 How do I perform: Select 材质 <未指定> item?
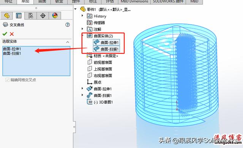coord(106,56)
